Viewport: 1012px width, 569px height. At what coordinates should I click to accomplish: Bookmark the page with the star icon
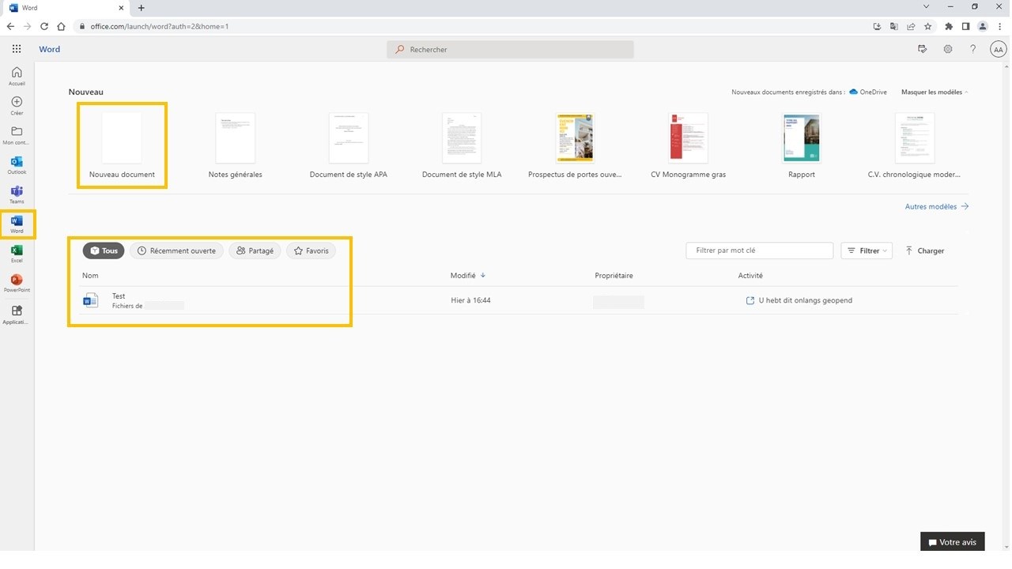tap(928, 26)
